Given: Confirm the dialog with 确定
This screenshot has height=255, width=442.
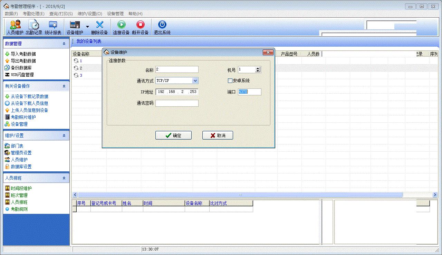Looking at the screenshot, I should click(173, 135).
